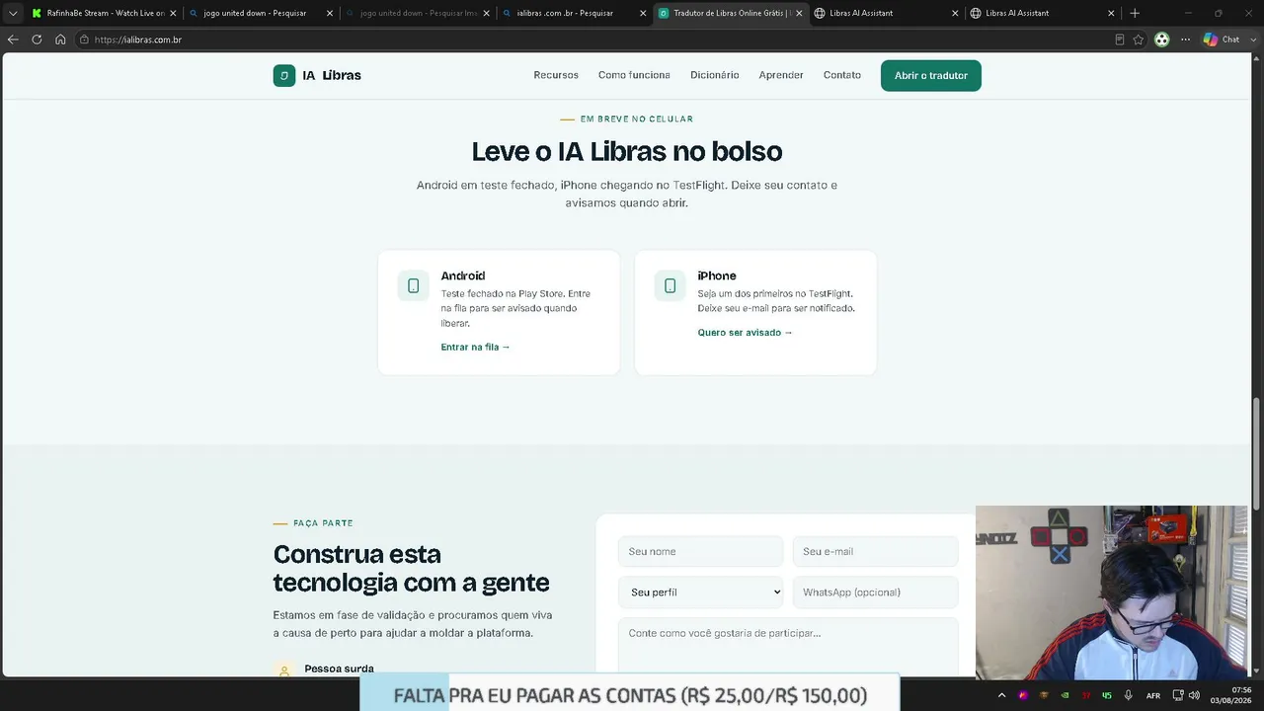
Task: Open the network tray icon
Action: pyautogui.click(x=1178, y=695)
